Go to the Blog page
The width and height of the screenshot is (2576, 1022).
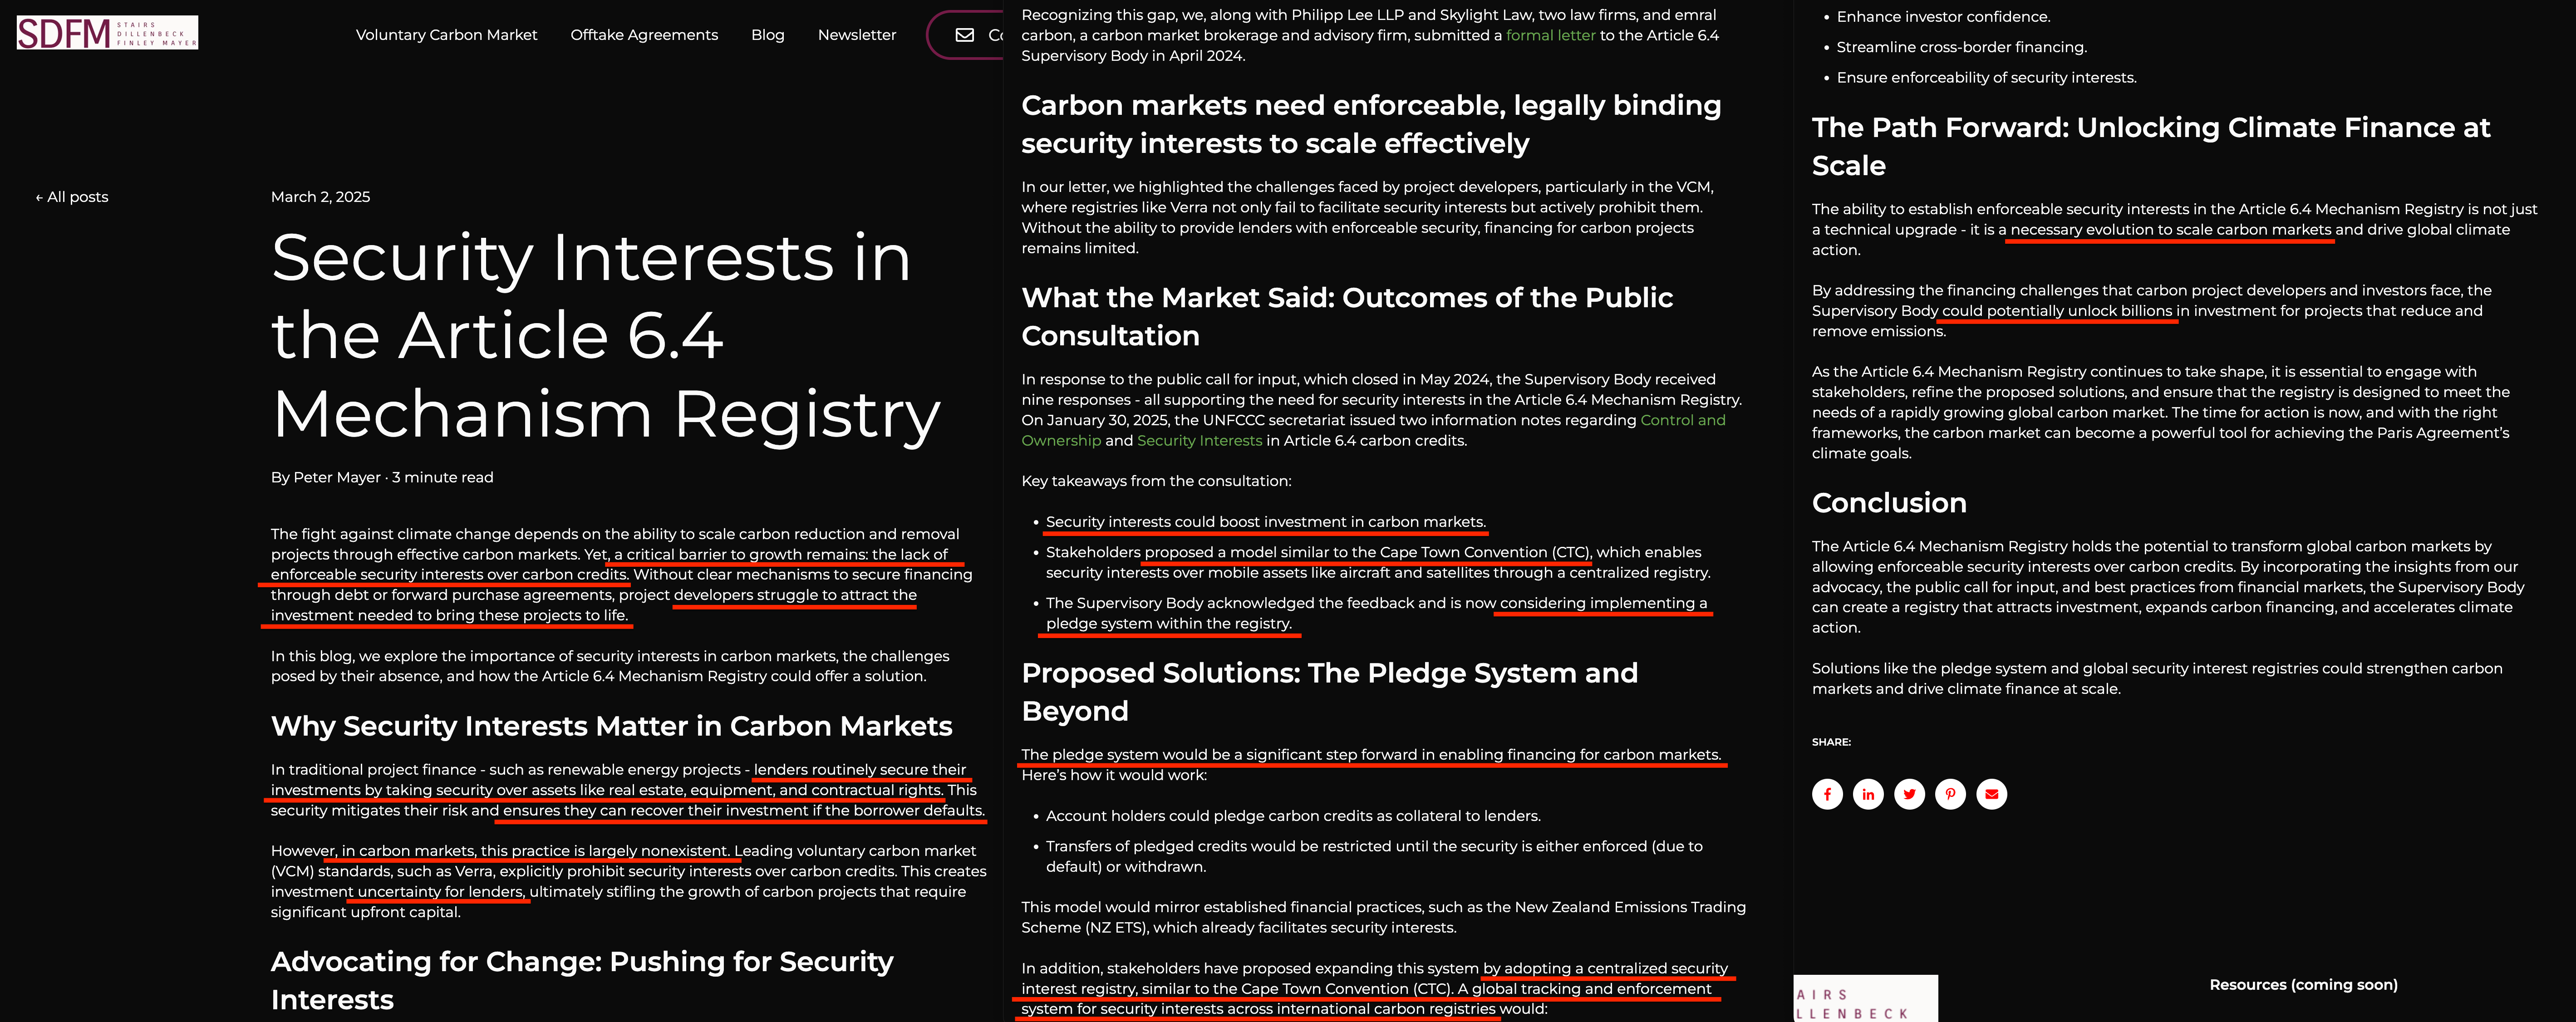click(x=767, y=35)
